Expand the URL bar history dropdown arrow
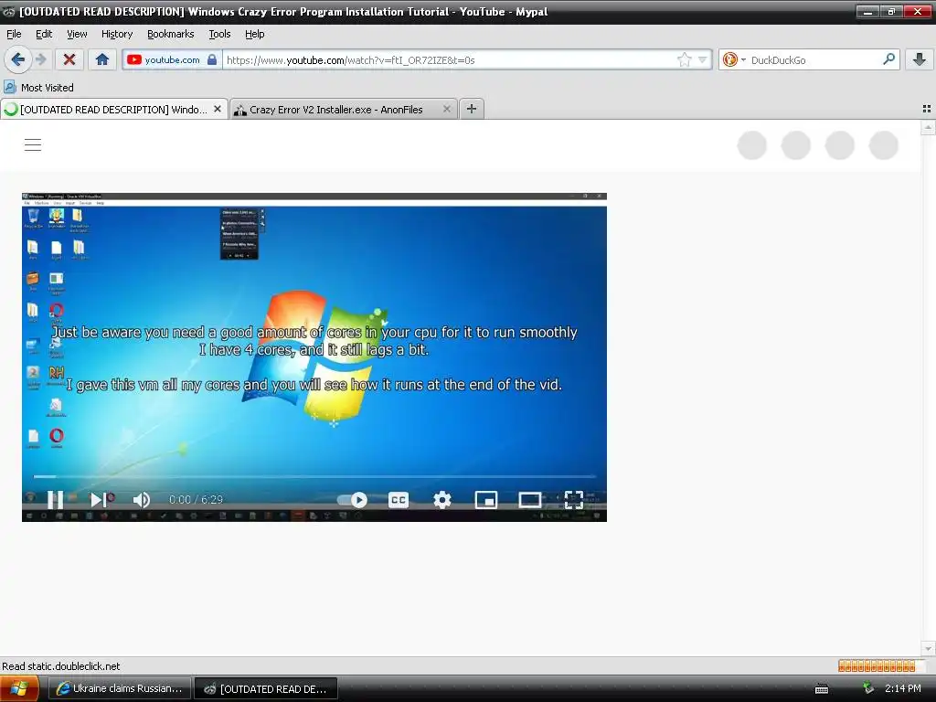The image size is (936, 702). pos(703,59)
